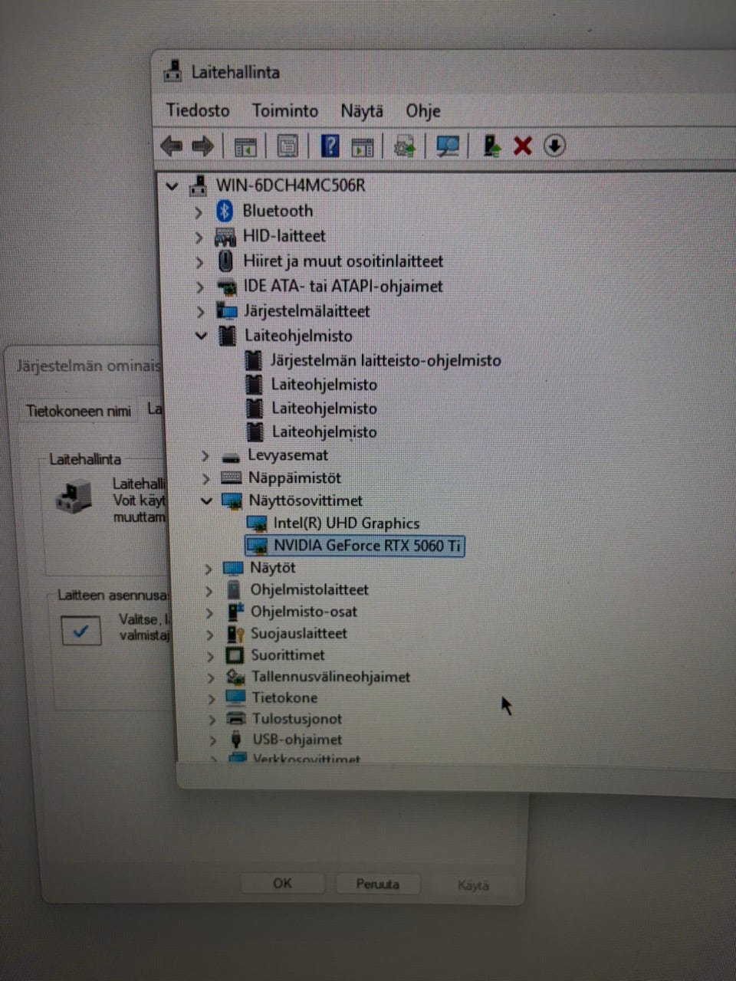This screenshot has height=981, width=736.
Task: Expand the HID-laitteet category
Action: coord(199,237)
